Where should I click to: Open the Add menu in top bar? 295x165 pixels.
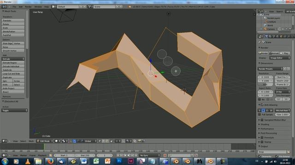[x=20, y=7]
